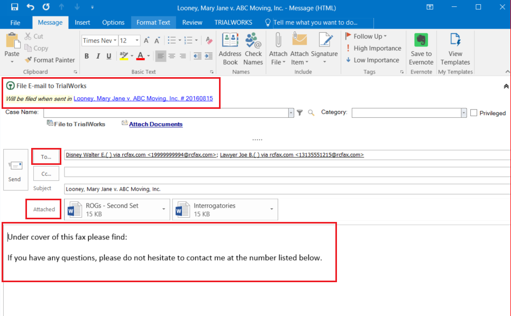Decrease the indent
511x316 pixels.
point(197,56)
